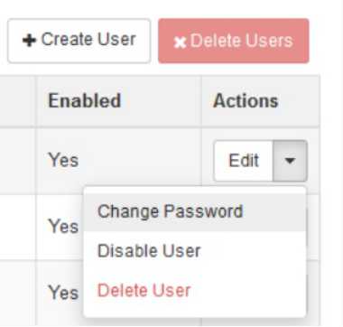
Task: Click first row cell left of Enabled
Action: (x=17, y=161)
